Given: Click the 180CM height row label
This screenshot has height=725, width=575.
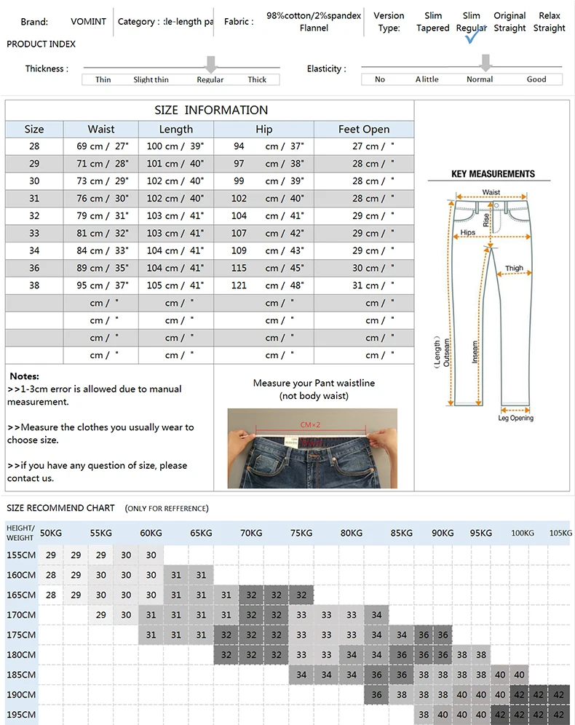Looking at the screenshot, I should tap(21, 654).
